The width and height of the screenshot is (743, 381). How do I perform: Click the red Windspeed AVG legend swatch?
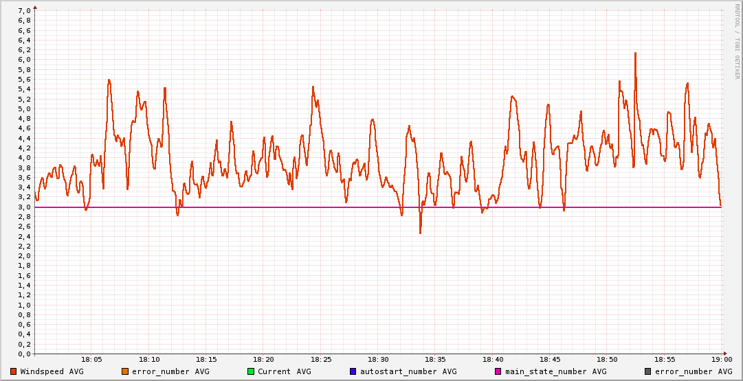13,371
